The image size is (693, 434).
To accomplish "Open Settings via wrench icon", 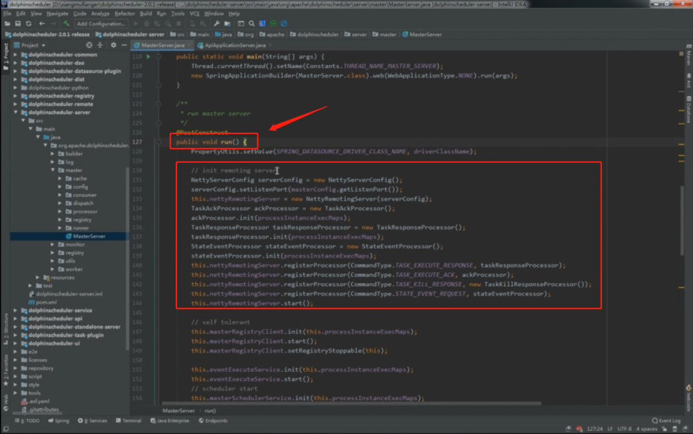I will pyautogui.click(x=217, y=24).
